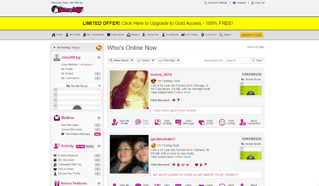Click Send A Flirt heart icon
Screen dimensions: 319x186
[x=201, y=122]
